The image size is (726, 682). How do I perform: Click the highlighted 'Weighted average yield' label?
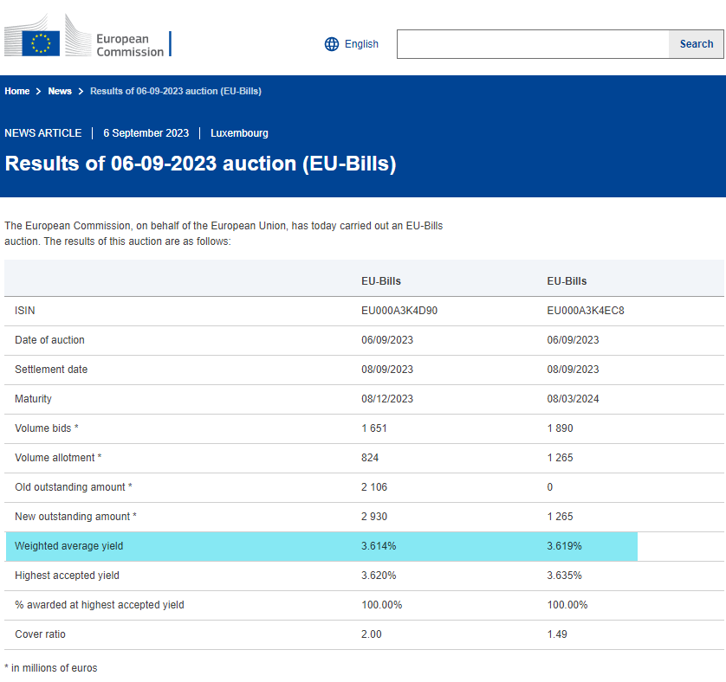69,546
